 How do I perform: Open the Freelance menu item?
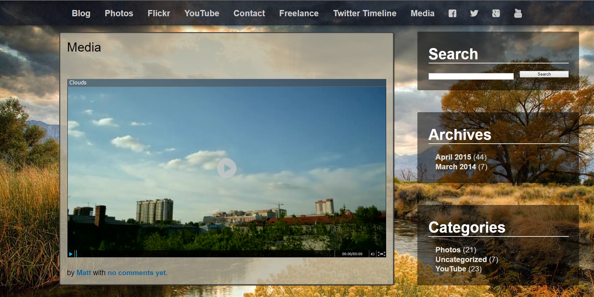click(299, 13)
